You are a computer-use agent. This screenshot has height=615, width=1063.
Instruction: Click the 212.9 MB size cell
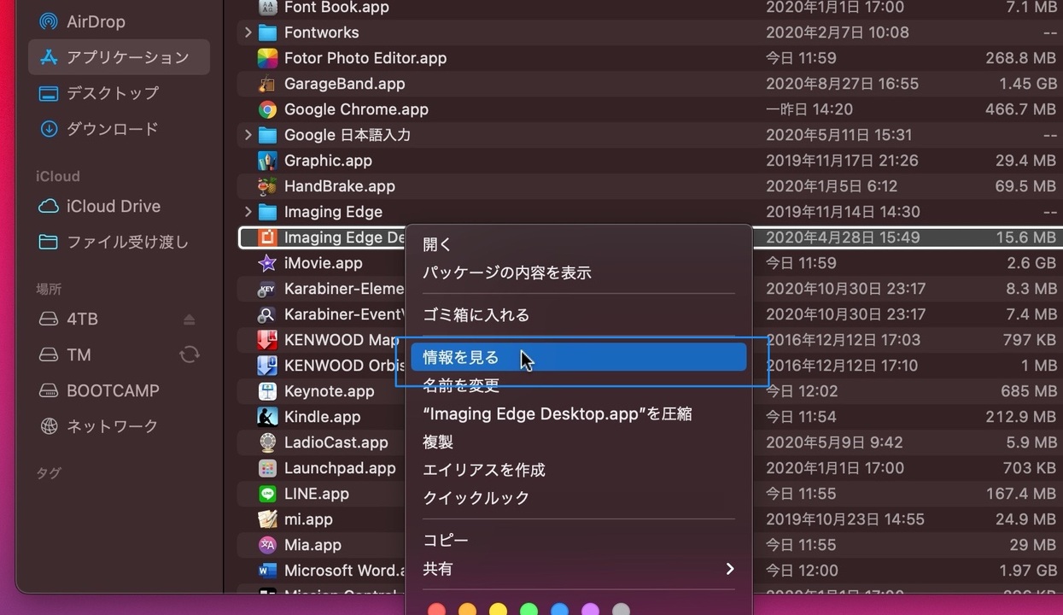pyautogui.click(x=1020, y=417)
